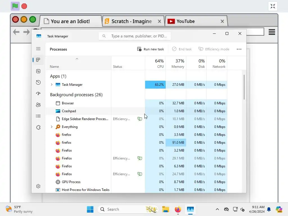Viewport: 288px width, 216px height.
Task: Click the red circle in fake browser
Action: pyautogui.click(x=15, y=19)
